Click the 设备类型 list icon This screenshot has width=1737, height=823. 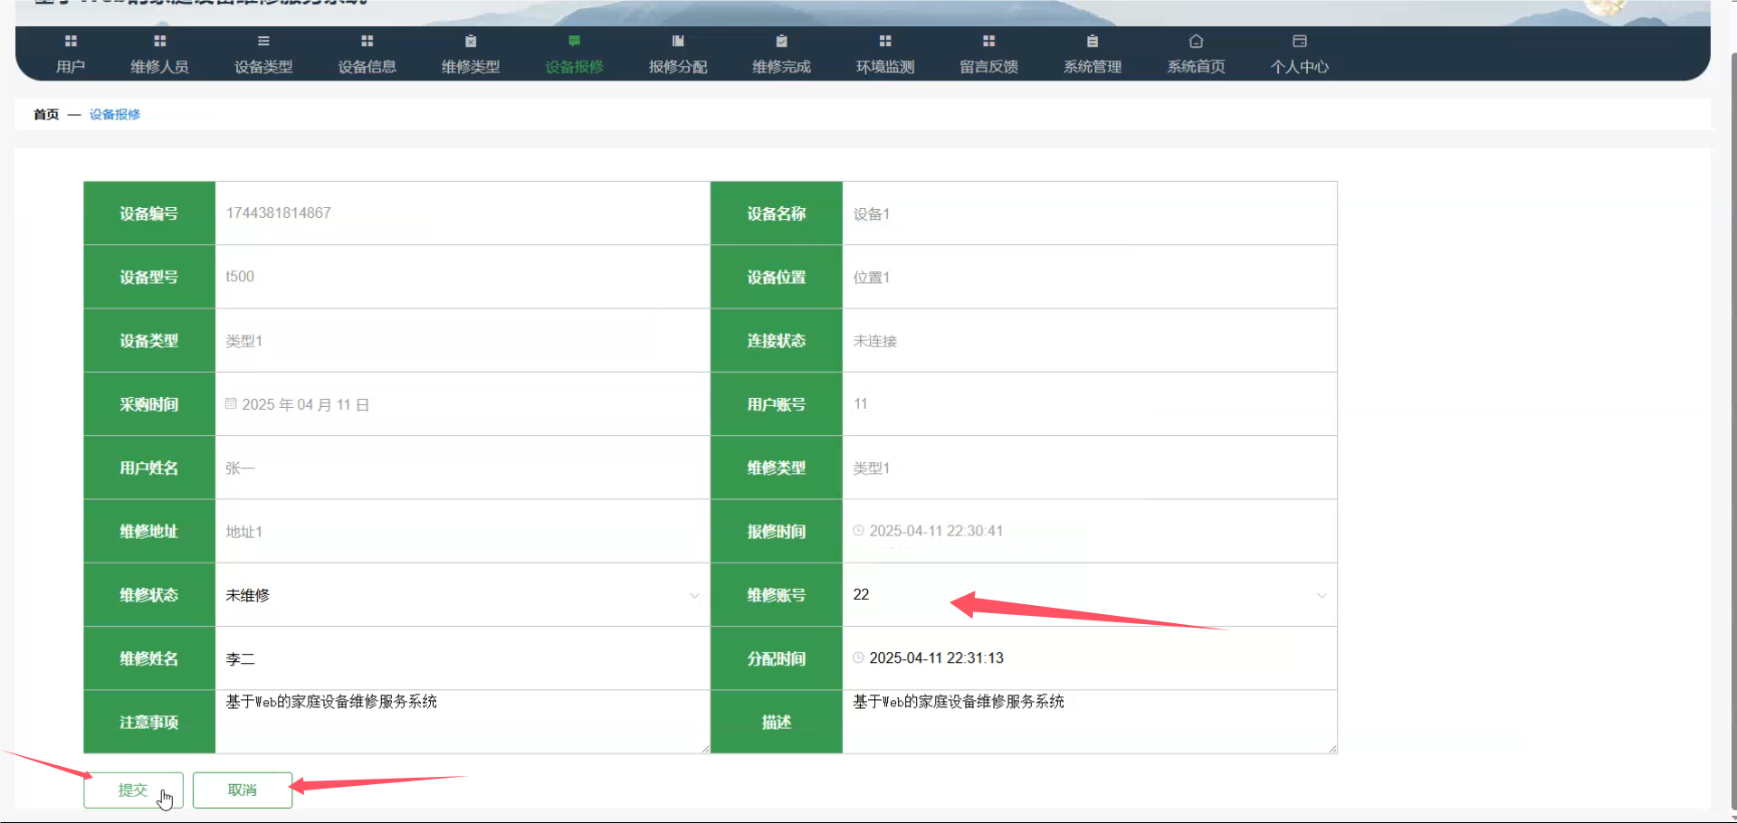pyautogui.click(x=263, y=41)
